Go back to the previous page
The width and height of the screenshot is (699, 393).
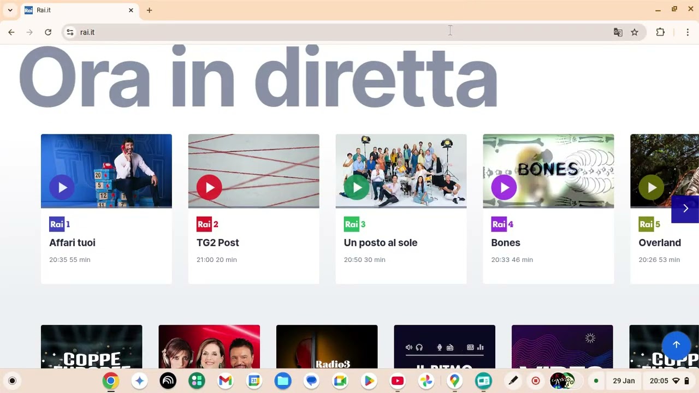[x=11, y=32]
